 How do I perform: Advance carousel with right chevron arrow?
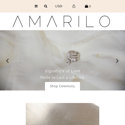(x=117, y=61)
